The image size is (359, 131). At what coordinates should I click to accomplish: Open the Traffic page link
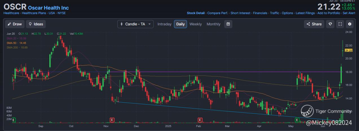point(274,13)
